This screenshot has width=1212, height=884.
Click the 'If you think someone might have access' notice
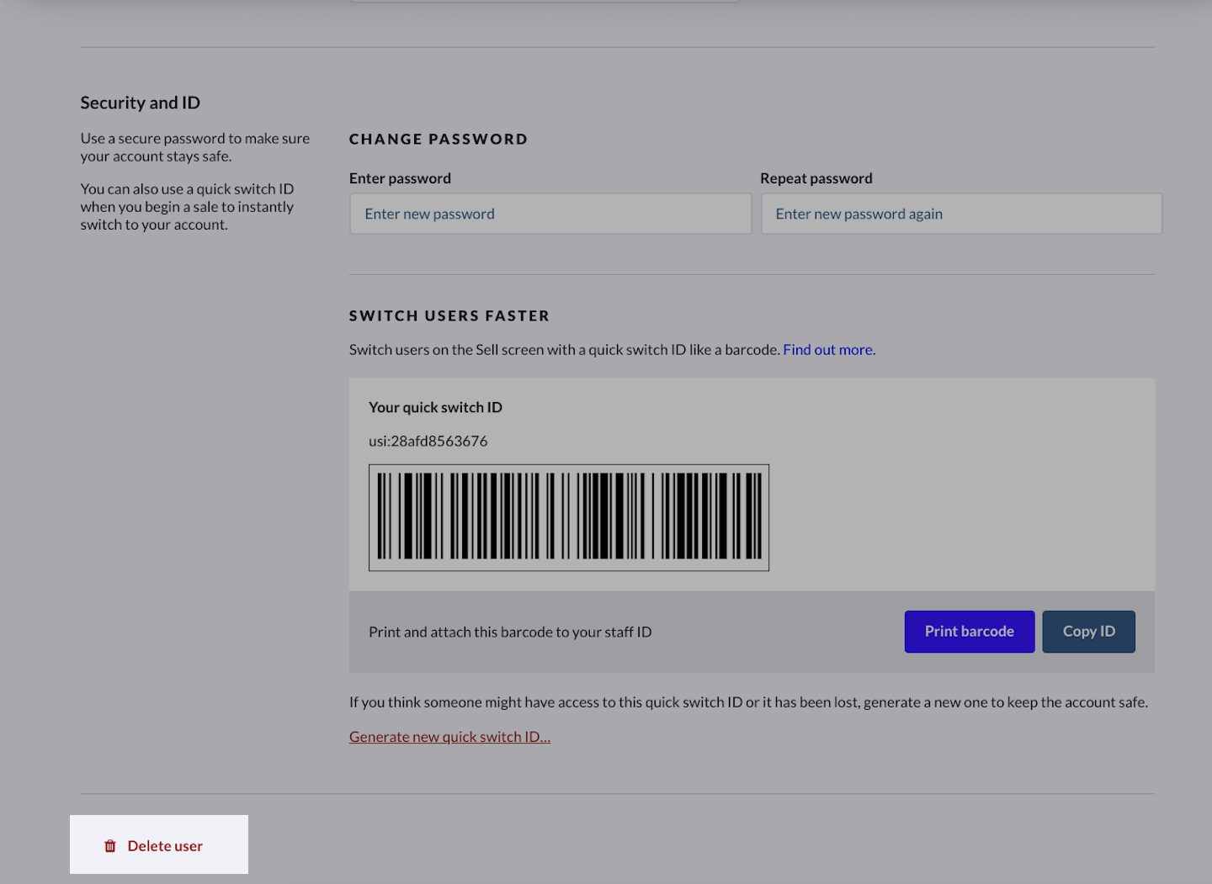[748, 702]
